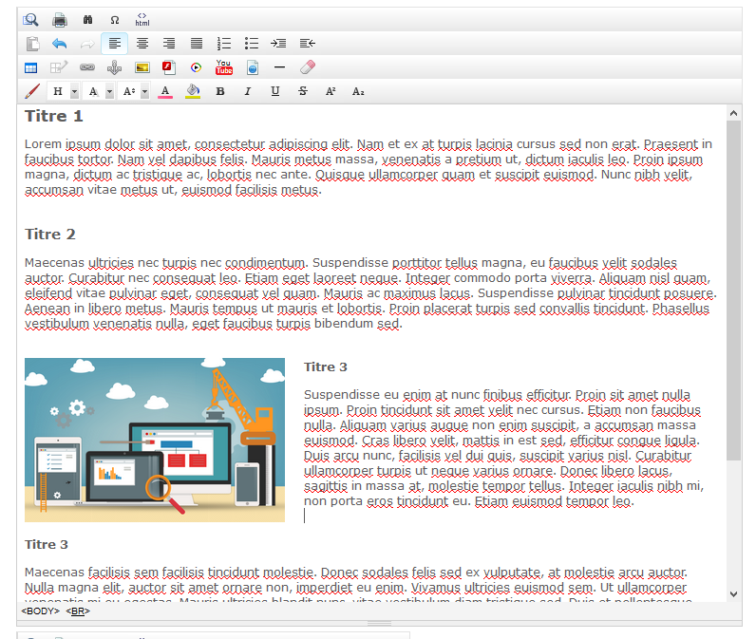
Task: Click the Titre 2 heading
Action: tap(50, 235)
